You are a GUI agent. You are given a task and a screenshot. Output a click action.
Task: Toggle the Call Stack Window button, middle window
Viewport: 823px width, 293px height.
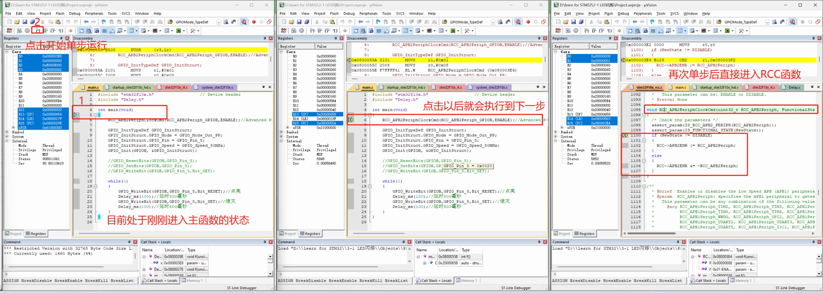click(x=386, y=31)
